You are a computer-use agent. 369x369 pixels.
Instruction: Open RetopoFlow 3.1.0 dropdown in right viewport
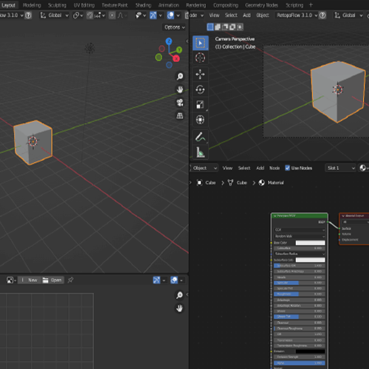pyautogui.click(x=297, y=15)
